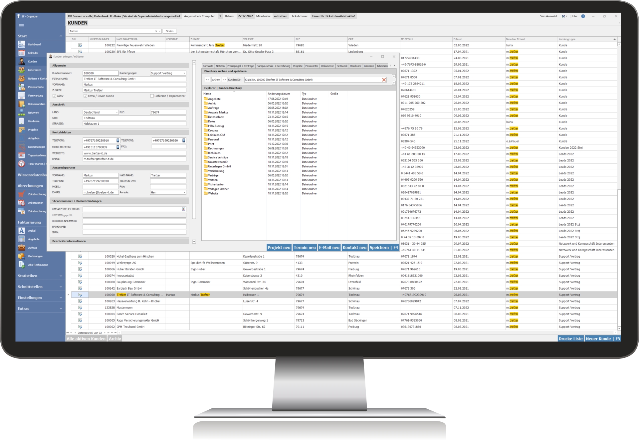Click the Hardware sidebar icon
Viewport: 639px width, 440px height.
22,121
